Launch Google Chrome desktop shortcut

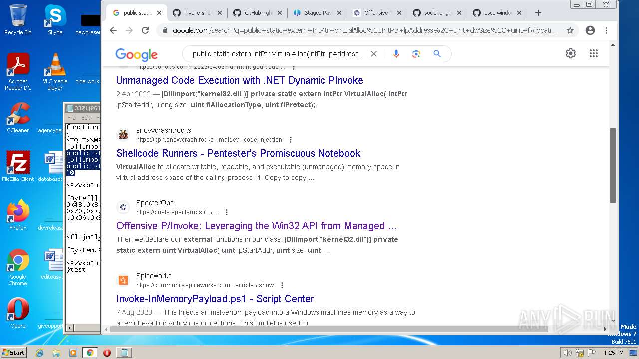(18, 267)
